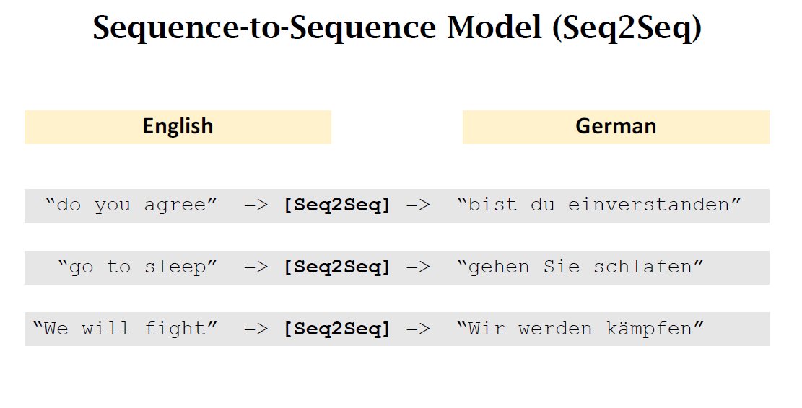The width and height of the screenshot is (802, 408).
Task: Click the arrow just before "bist du einverstanden"
Action: (418, 205)
